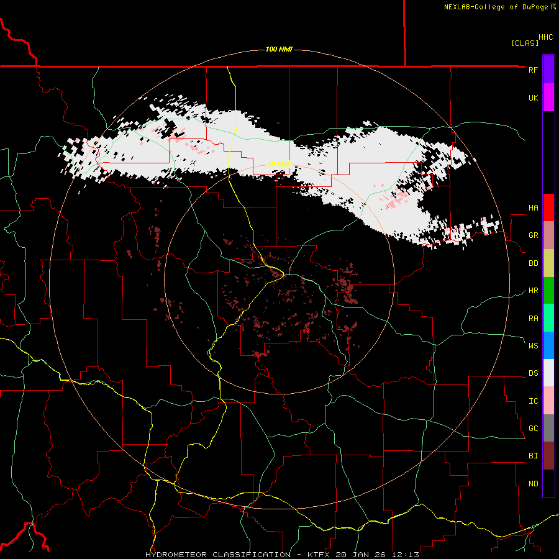Click the light green RA rain swatch
Image resolution: width=559 pixels, height=559 pixels.
point(548,318)
